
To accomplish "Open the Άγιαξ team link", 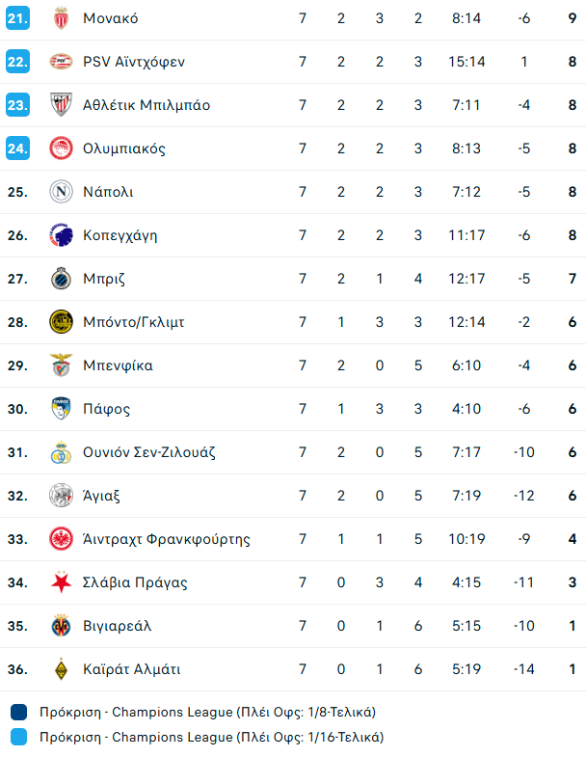I will tap(101, 496).
